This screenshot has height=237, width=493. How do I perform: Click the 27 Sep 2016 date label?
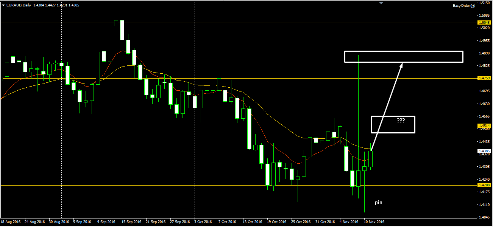pos(180,222)
